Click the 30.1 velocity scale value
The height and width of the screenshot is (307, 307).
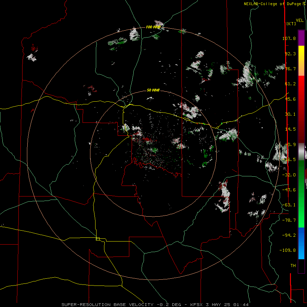(290, 114)
